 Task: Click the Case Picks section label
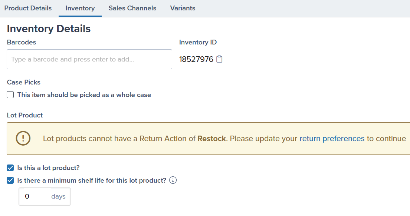click(23, 82)
